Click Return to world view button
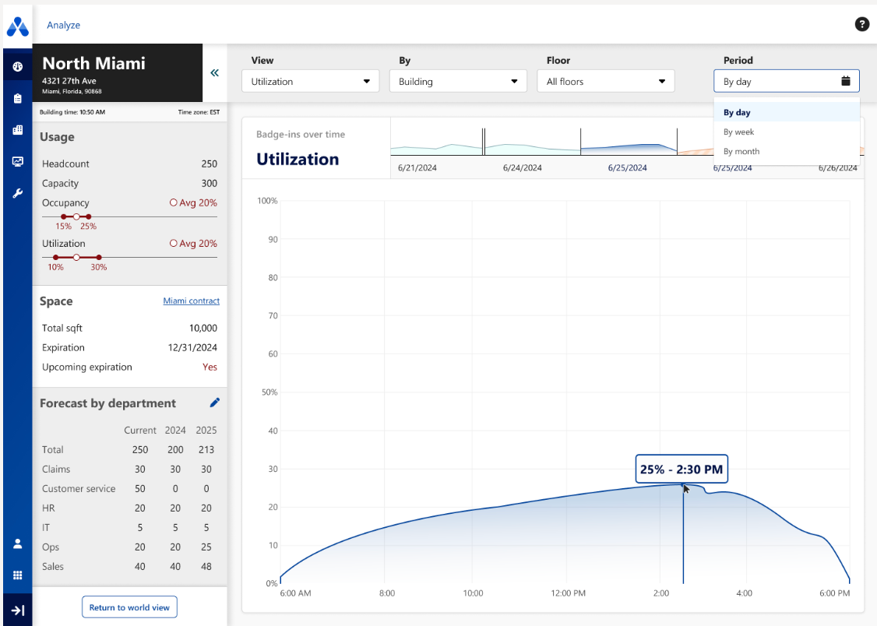 pyautogui.click(x=129, y=607)
